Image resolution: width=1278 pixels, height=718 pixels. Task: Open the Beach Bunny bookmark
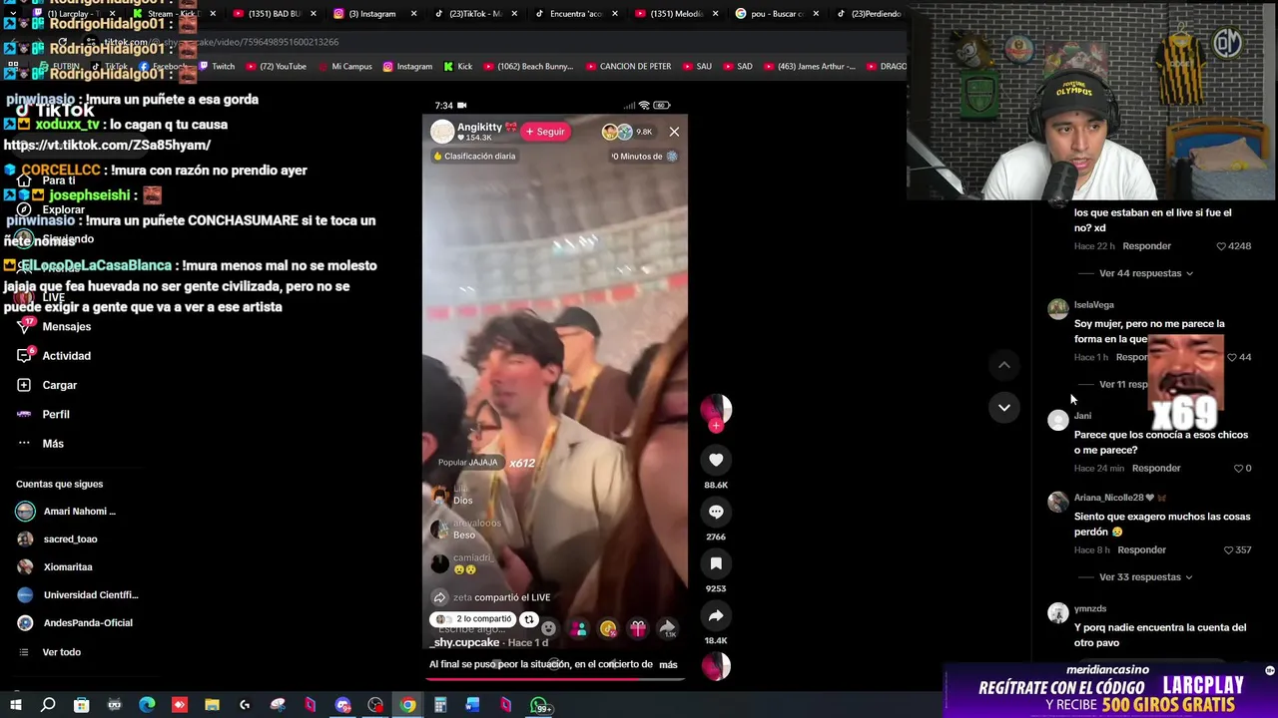coord(528,67)
